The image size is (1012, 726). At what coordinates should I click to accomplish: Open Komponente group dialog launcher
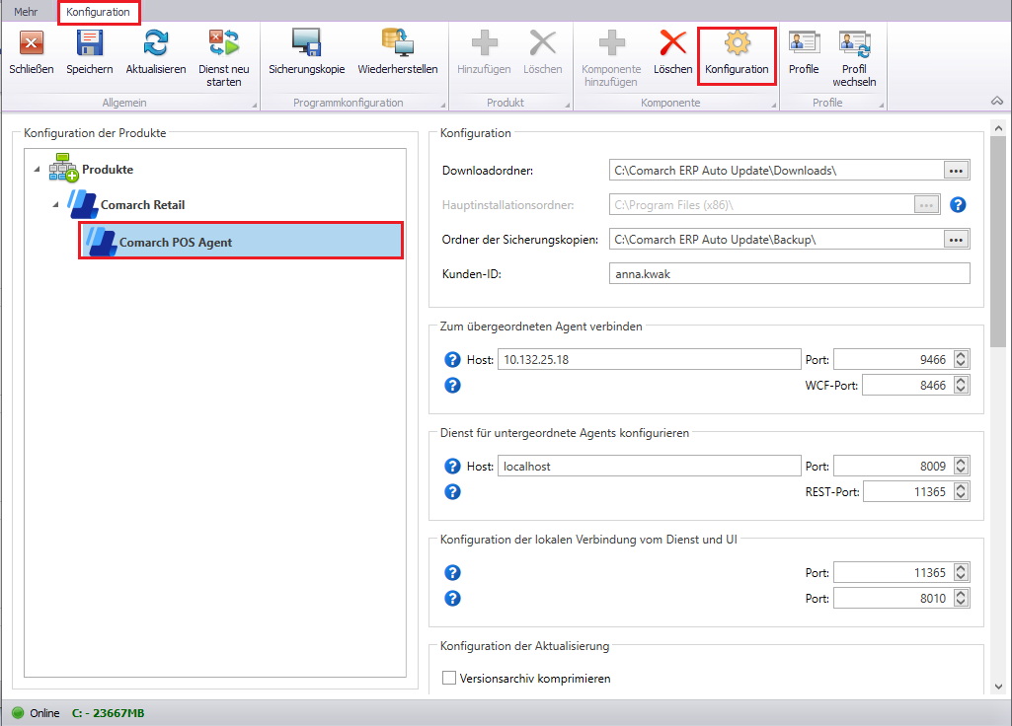pyautogui.click(x=773, y=105)
